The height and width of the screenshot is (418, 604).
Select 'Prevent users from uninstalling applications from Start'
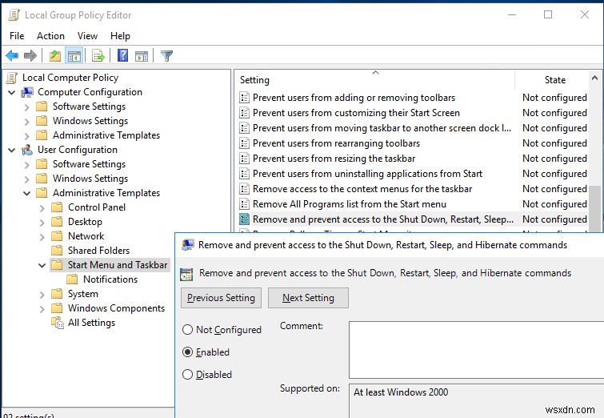click(x=367, y=174)
